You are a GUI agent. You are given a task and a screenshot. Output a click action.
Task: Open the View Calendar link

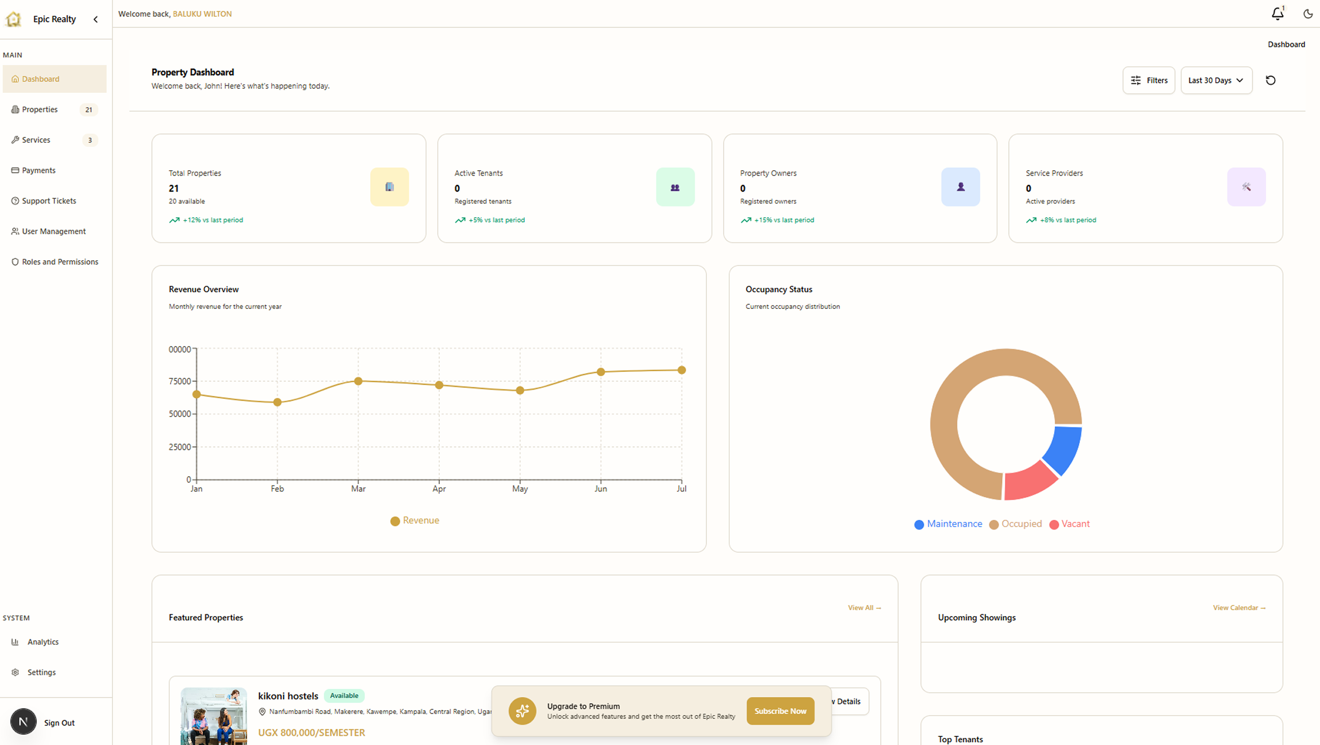point(1239,607)
